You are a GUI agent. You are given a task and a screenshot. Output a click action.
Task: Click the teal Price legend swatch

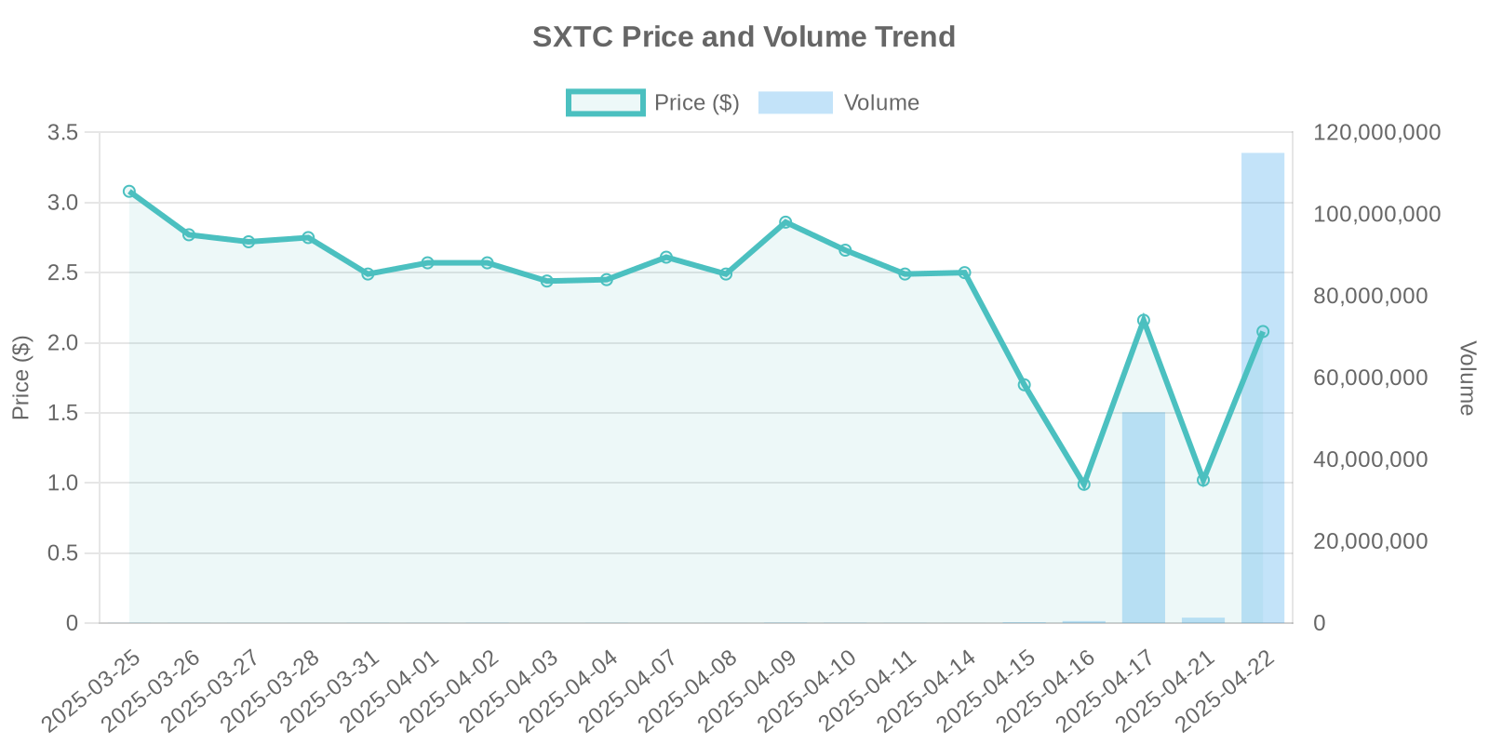(x=605, y=103)
